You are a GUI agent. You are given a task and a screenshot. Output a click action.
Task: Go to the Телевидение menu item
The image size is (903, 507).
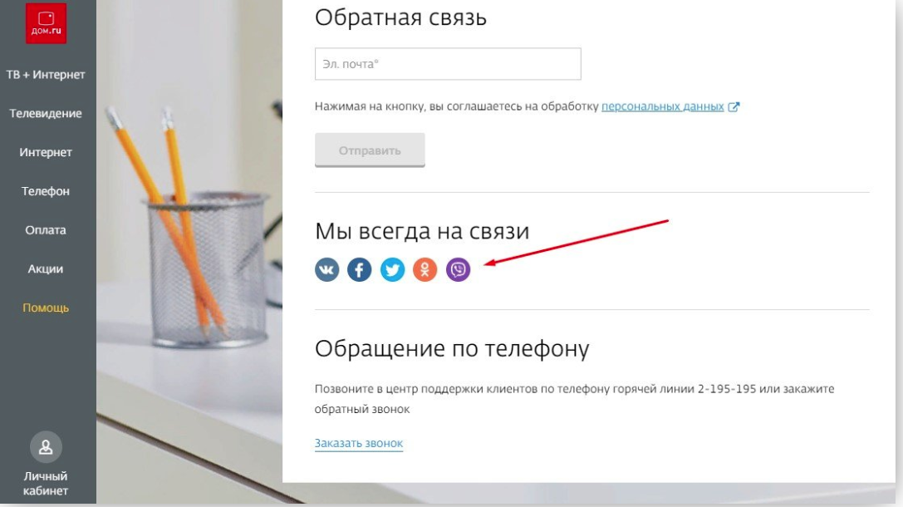point(46,114)
